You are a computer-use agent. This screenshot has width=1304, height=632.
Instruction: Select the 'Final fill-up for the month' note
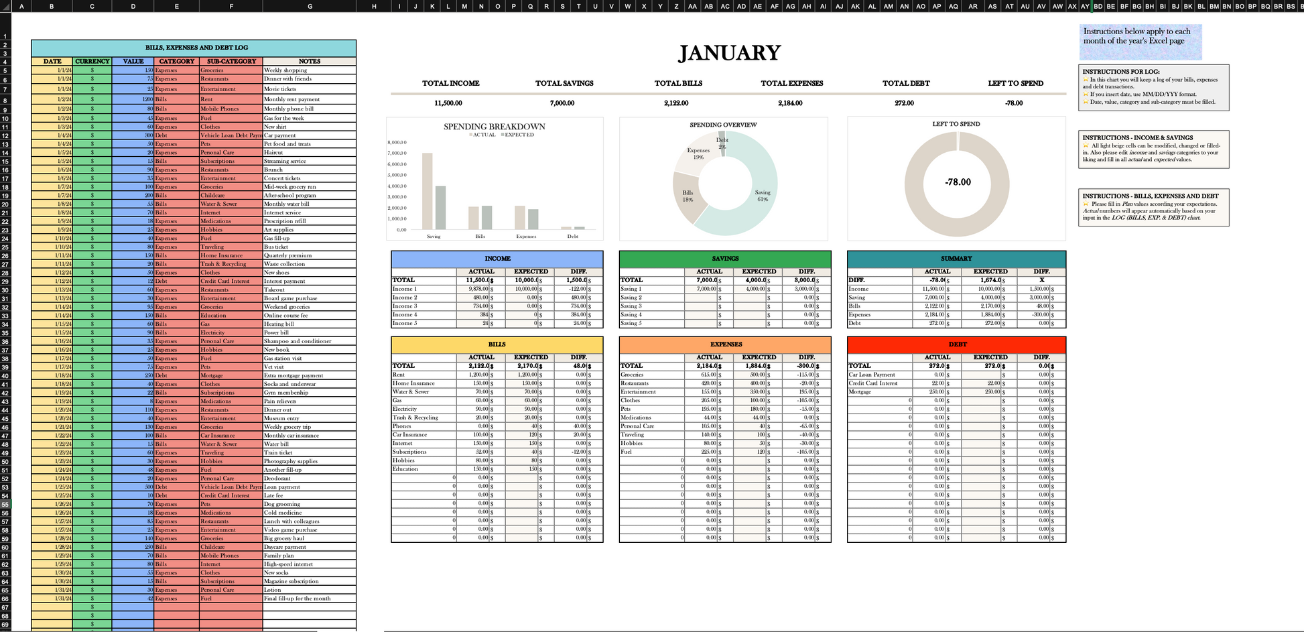(310, 598)
